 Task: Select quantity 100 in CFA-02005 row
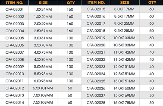[70, 38]
